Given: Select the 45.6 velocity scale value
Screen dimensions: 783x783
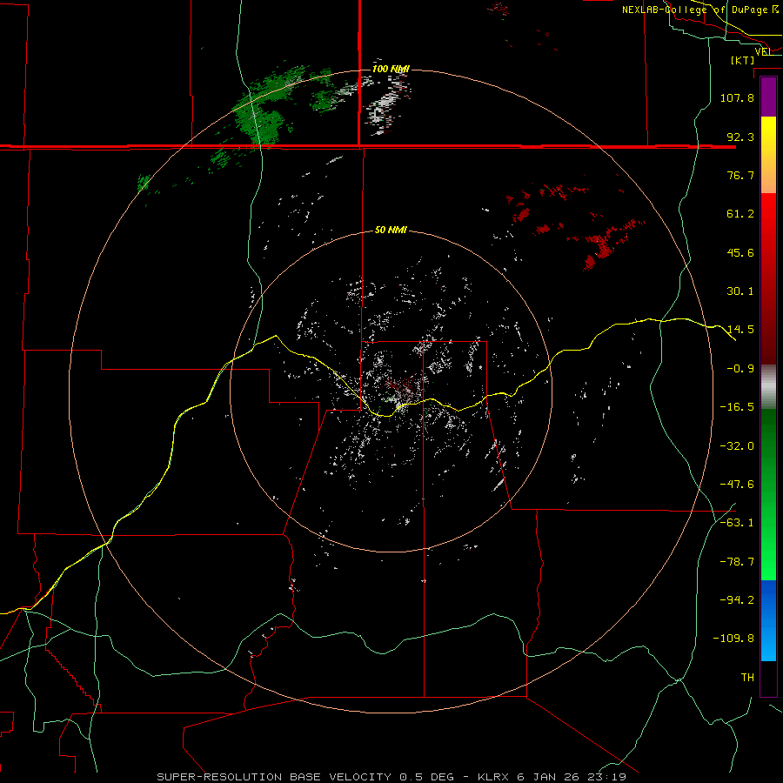Looking at the screenshot, I should (740, 252).
